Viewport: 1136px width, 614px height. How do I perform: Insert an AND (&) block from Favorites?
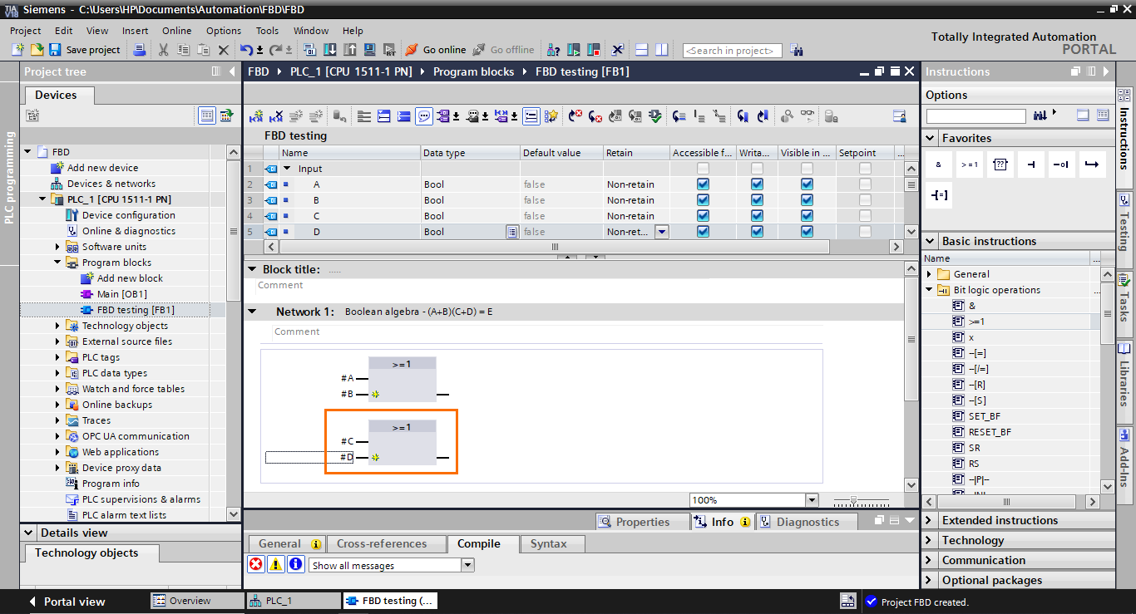(x=938, y=164)
